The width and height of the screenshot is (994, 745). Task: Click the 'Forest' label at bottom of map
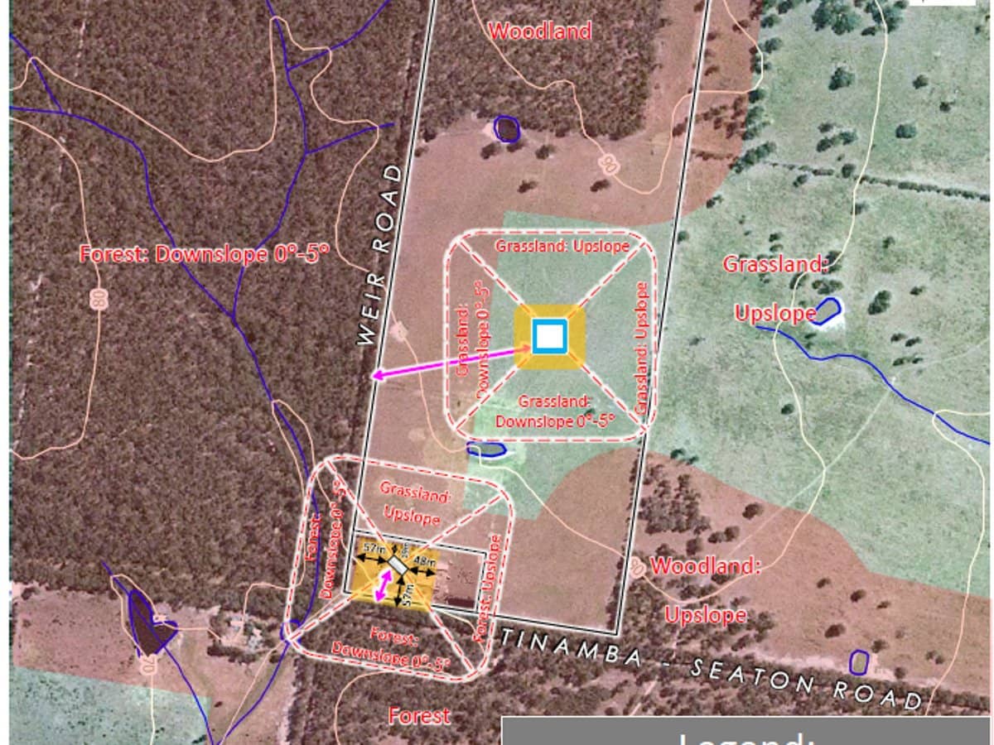(x=420, y=715)
